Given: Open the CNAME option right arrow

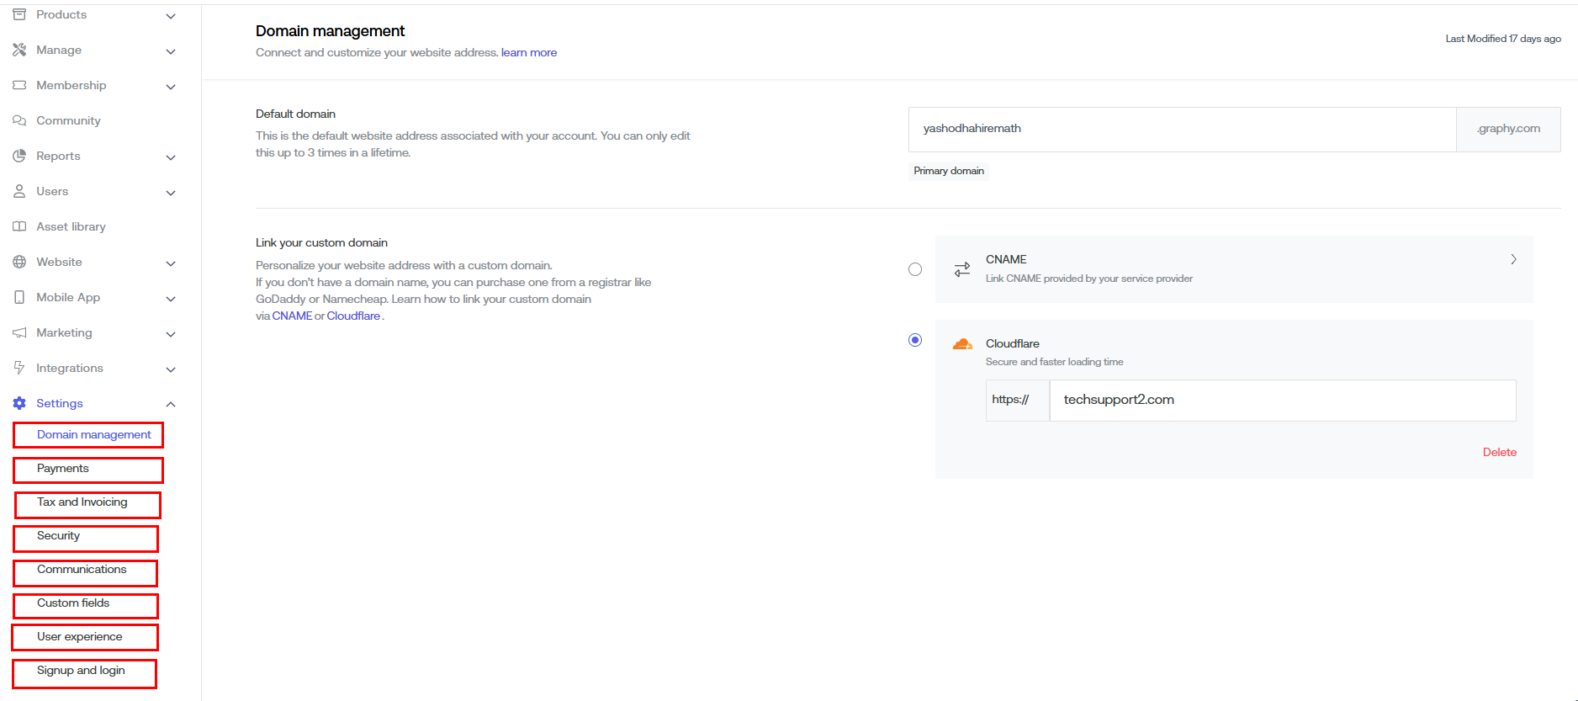Looking at the screenshot, I should (x=1513, y=259).
